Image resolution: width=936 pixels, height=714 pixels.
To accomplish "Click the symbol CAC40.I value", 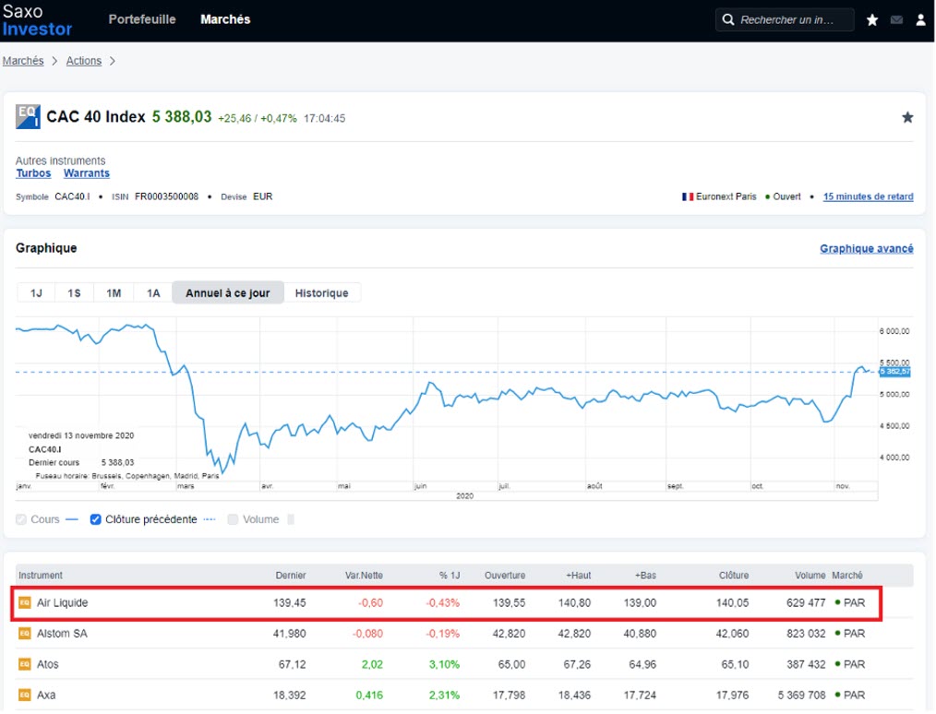I will pyautogui.click(x=72, y=196).
